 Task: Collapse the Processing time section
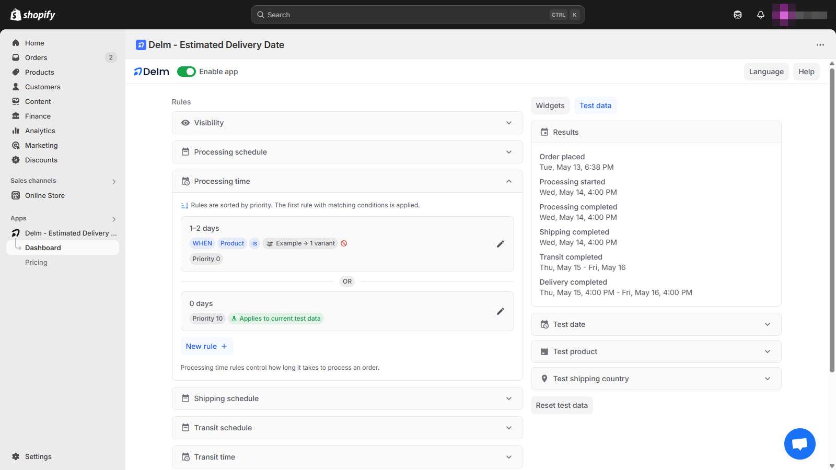[x=347, y=181]
